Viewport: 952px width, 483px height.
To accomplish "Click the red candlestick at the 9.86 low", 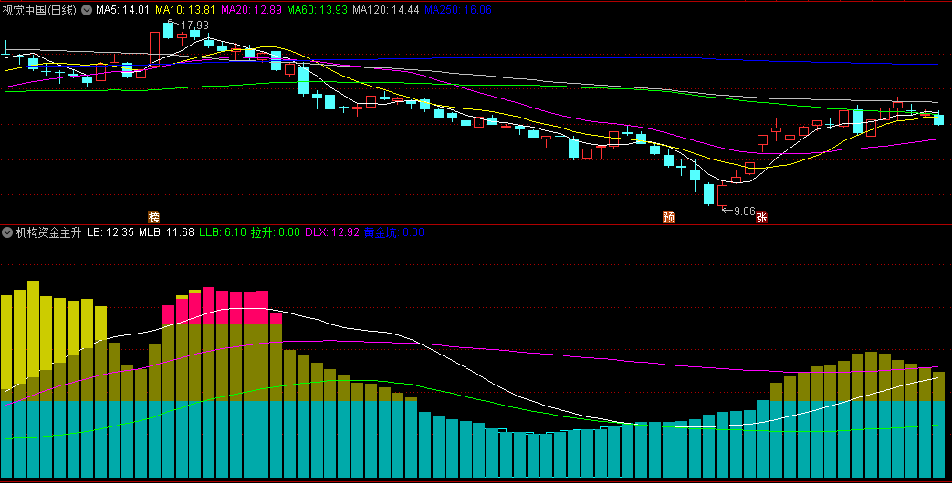I will point(723,195).
